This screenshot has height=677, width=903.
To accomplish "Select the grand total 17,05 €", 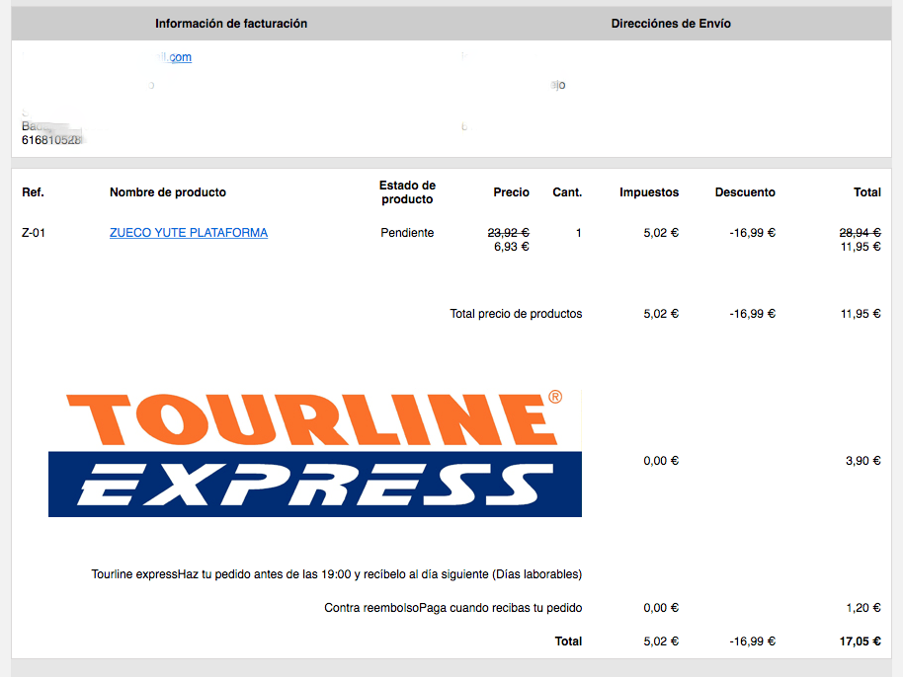I will tap(861, 640).
